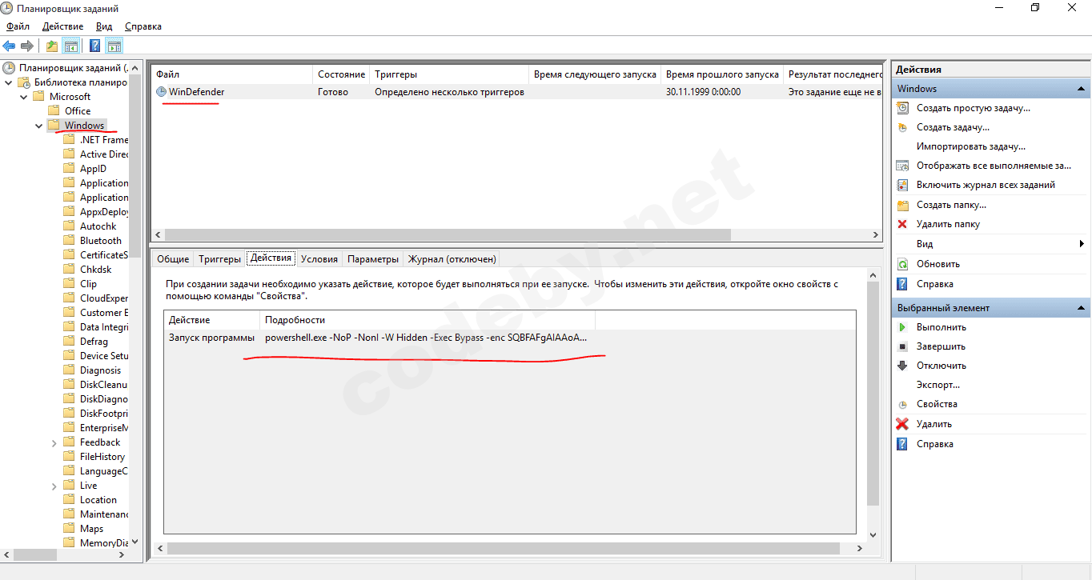Click the clock icon beside WinDefender task
The image size is (1092, 580).
coord(161,92)
